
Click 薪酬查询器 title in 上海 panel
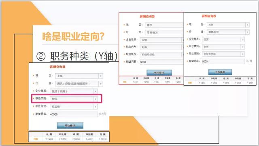point(57,67)
